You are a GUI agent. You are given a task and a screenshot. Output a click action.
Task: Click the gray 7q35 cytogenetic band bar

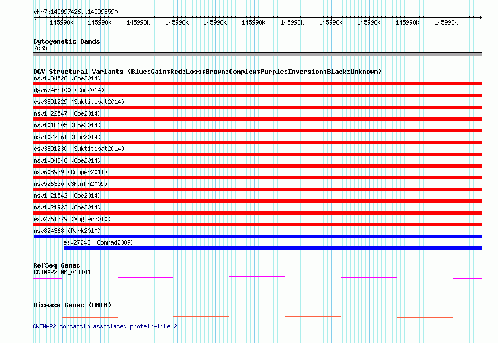click(257, 54)
